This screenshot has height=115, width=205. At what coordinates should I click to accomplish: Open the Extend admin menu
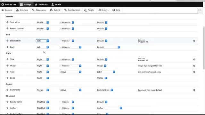(x=55, y=10)
